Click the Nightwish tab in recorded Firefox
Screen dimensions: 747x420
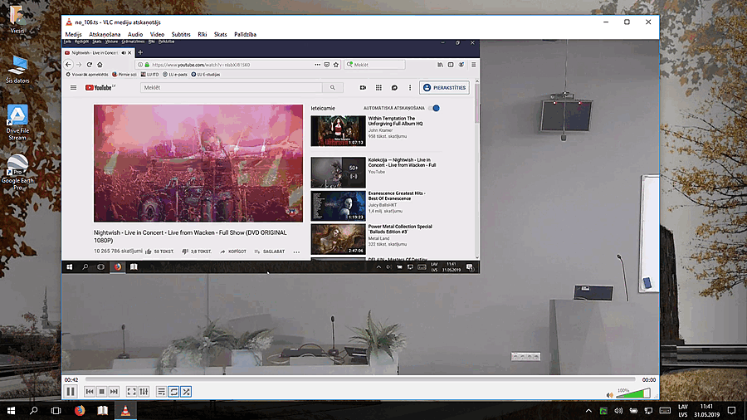click(x=98, y=53)
